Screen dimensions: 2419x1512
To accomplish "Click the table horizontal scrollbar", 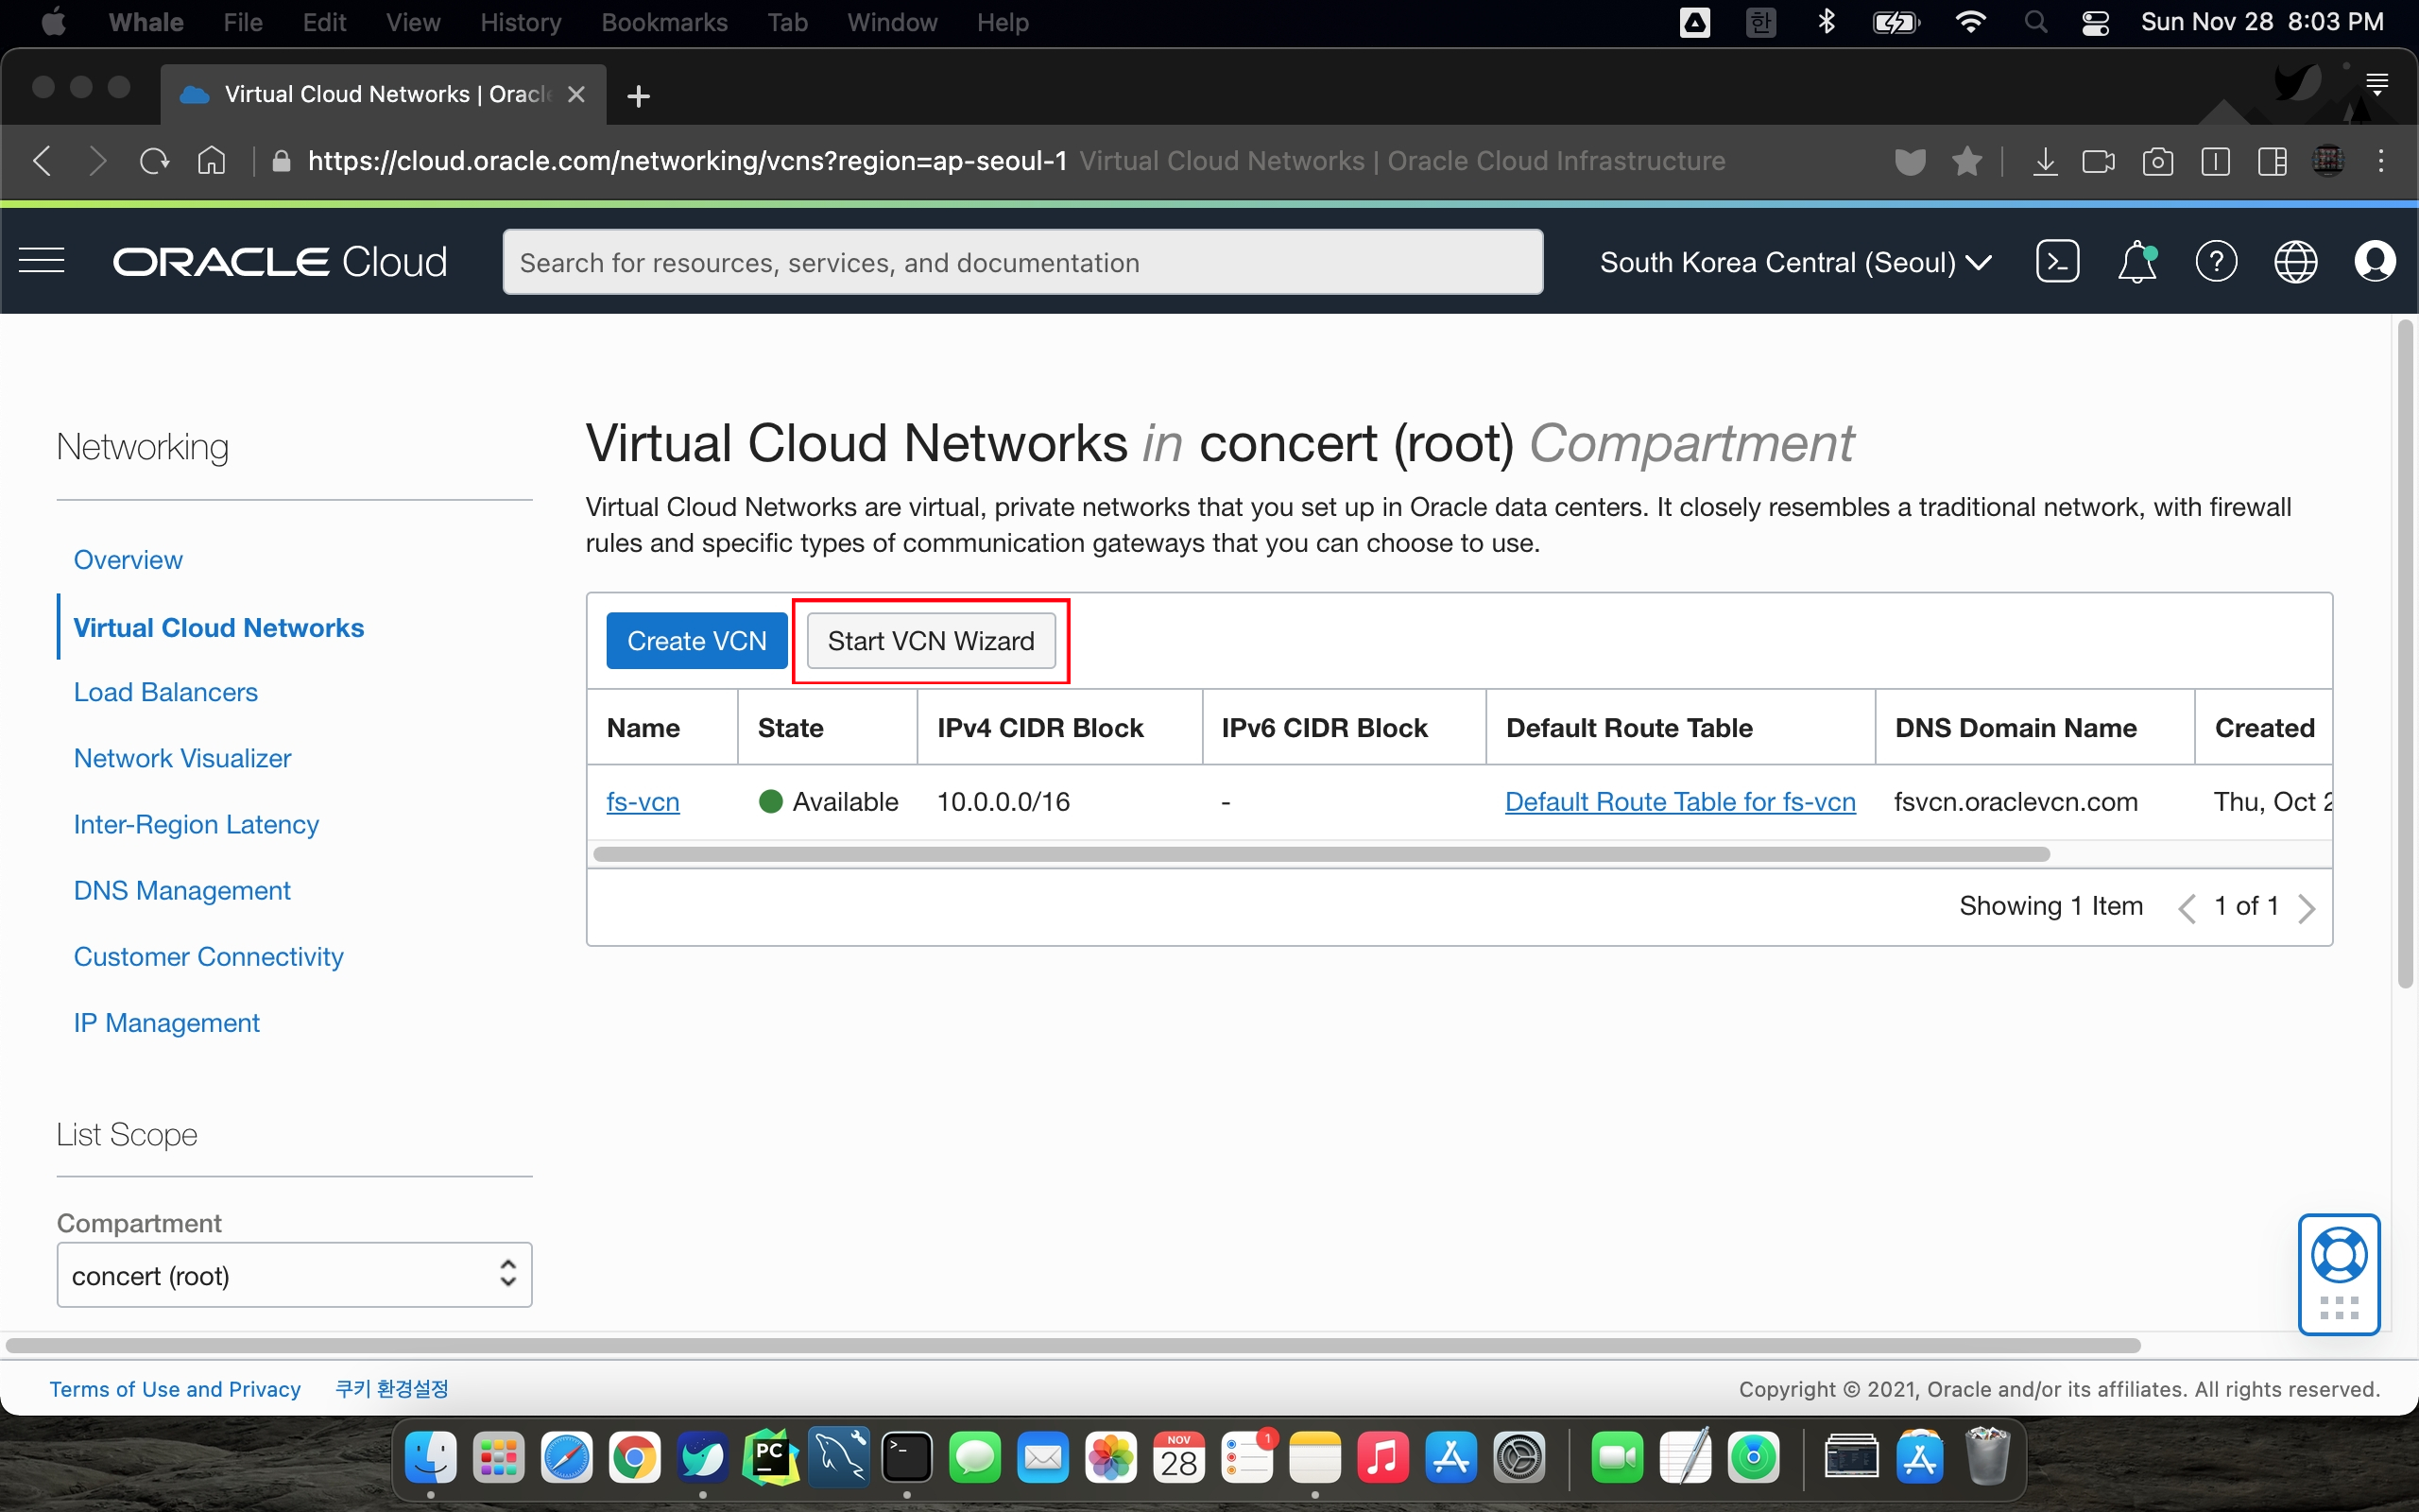I will tap(1319, 854).
